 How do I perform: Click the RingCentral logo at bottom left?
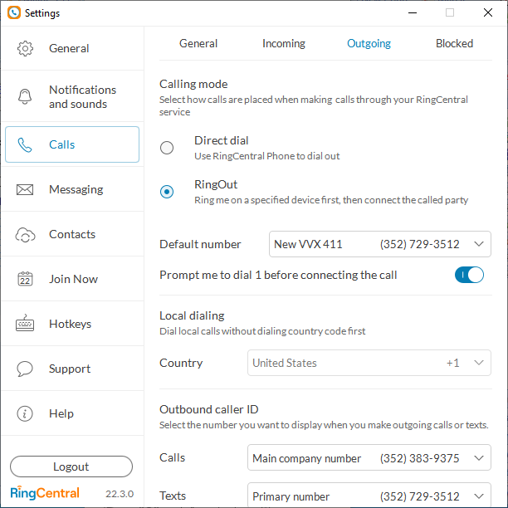pyautogui.click(x=46, y=493)
